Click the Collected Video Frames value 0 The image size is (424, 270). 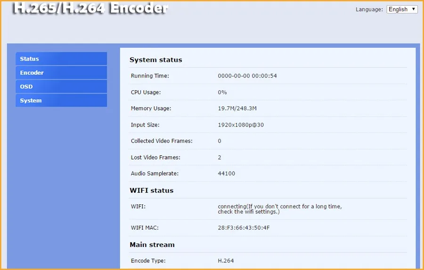(220, 141)
